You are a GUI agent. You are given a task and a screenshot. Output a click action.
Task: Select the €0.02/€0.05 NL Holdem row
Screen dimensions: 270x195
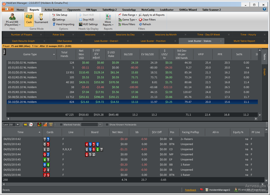pyautogui.click(x=132, y=77)
